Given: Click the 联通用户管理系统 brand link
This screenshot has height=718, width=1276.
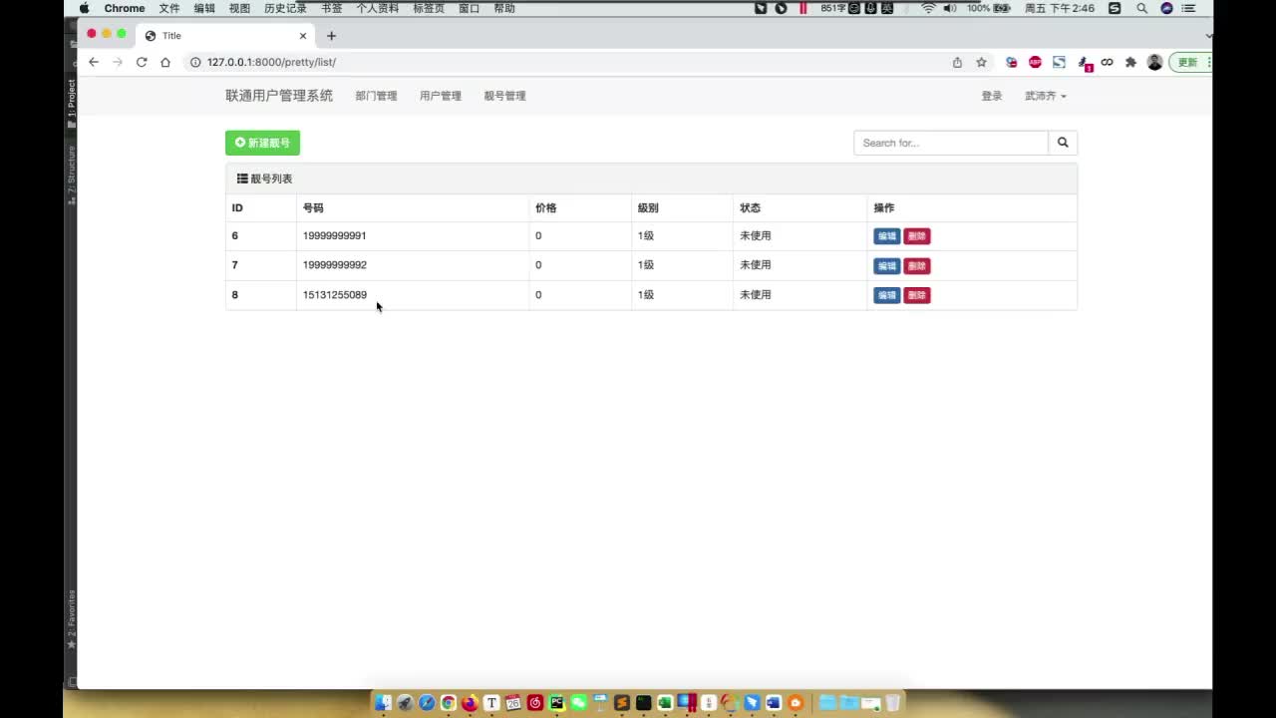Looking at the screenshot, I should 279,96.
